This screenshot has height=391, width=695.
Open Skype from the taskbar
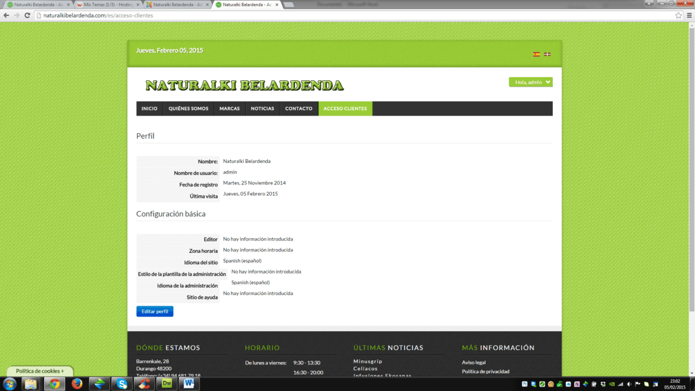point(122,384)
